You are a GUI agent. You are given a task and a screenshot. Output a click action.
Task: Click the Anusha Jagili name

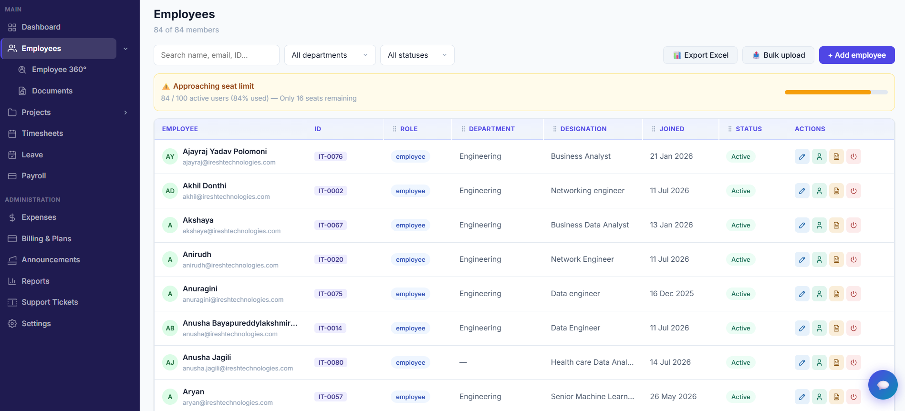point(207,358)
